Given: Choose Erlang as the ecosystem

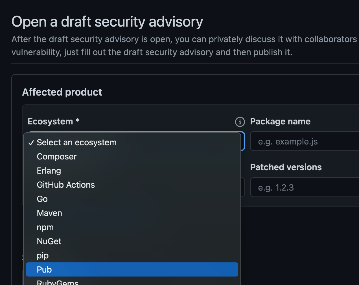Looking at the screenshot, I should point(49,170).
